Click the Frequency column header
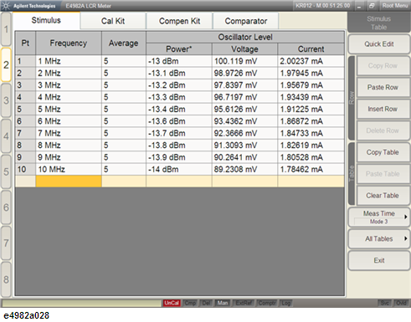This screenshot has height=322, width=411. coord(69,43)
